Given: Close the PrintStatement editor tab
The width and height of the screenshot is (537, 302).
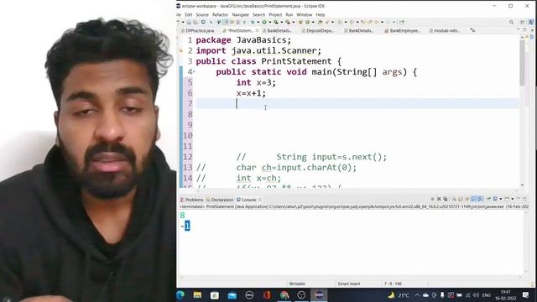Looking at the screenshot, I should tap(258, 30).
